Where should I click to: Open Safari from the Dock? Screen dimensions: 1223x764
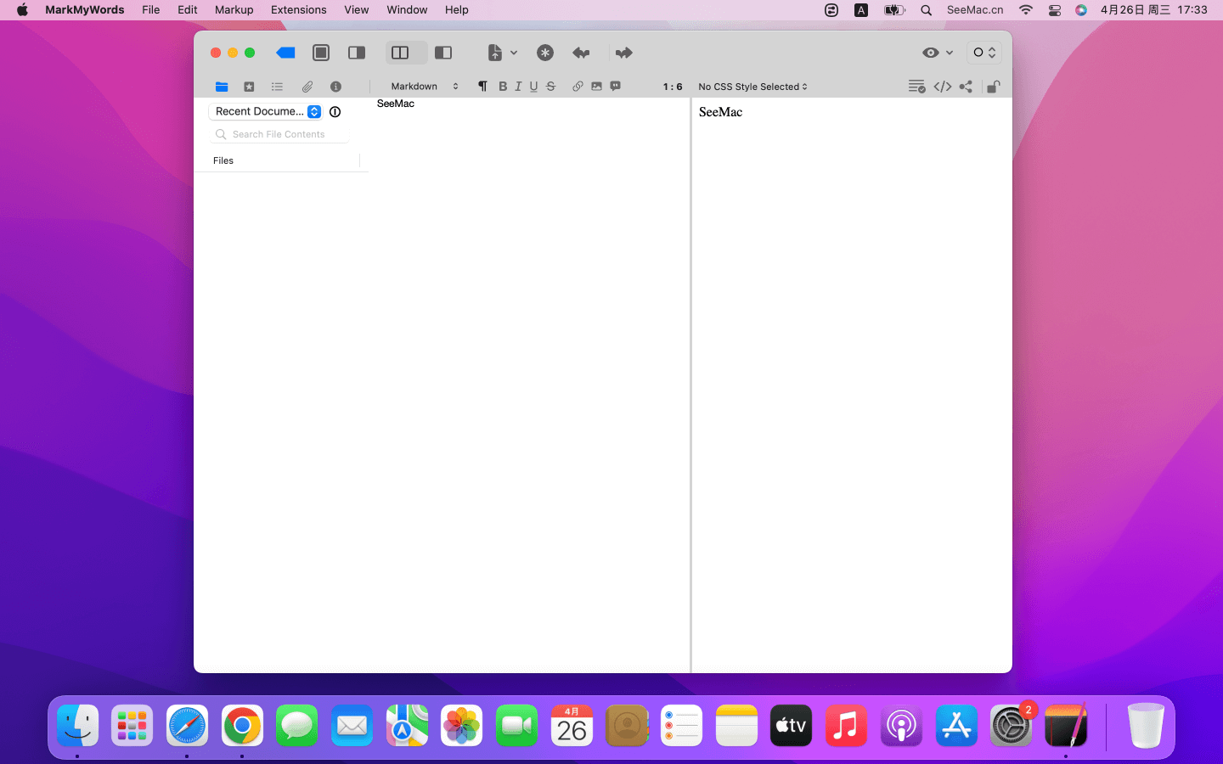pyautogui.click(x=187, y=726)
